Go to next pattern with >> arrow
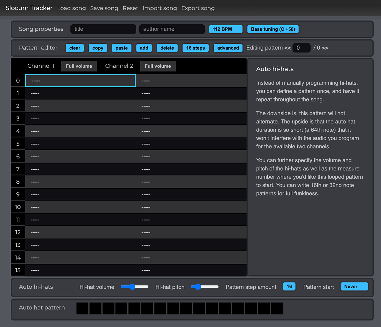Screen dimensions: 381x327 [325, 48]
